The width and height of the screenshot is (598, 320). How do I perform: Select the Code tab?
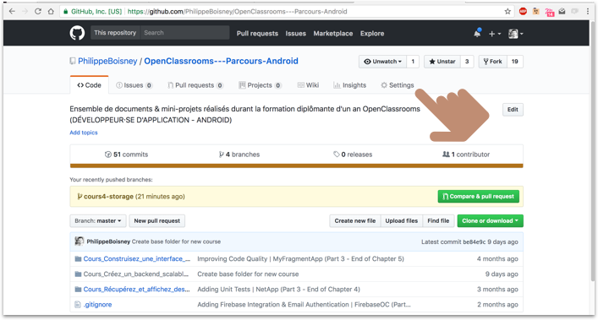[90, 85]
